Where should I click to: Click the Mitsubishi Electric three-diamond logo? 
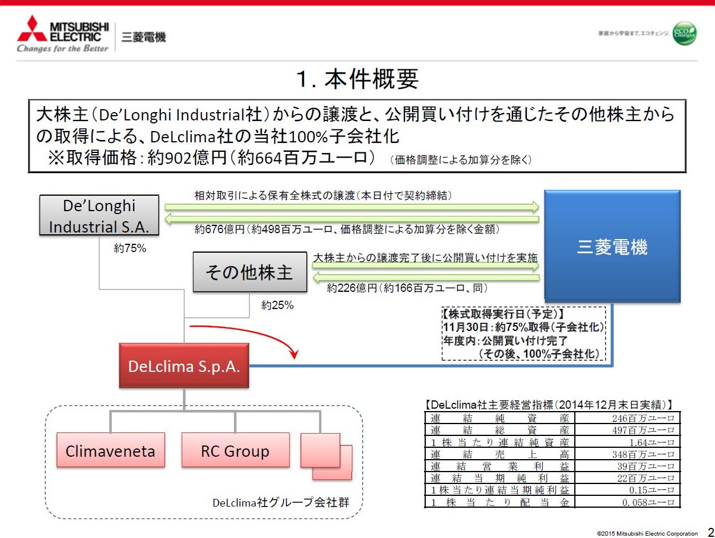pyautogui.click(x=32, y=30)
